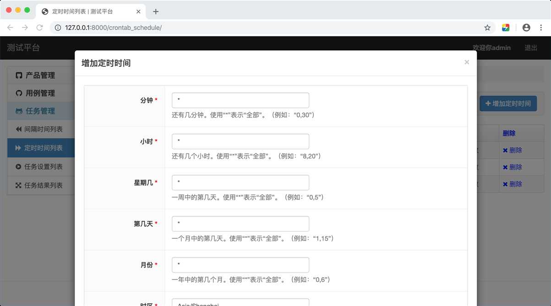The image size is (551, 306).
Task: Click the 分钟 field label
Action: pyautogui.click(x=147, y=100)
